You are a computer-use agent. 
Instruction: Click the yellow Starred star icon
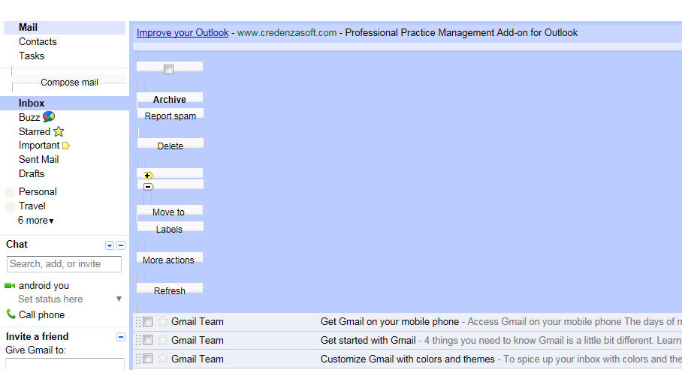(59, 131)
